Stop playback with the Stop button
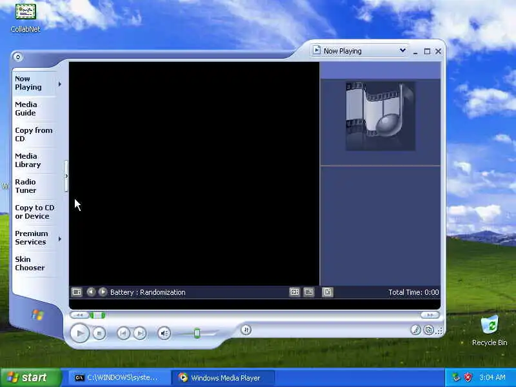 [x=99, y=333]
